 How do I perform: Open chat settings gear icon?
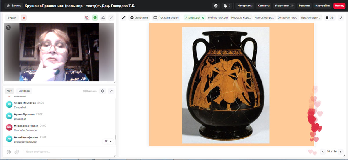click(x=103, y=91)
